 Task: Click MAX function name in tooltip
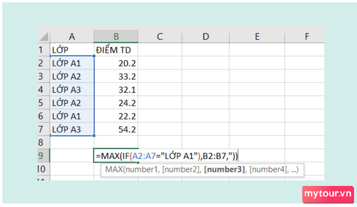pos(114,170)
